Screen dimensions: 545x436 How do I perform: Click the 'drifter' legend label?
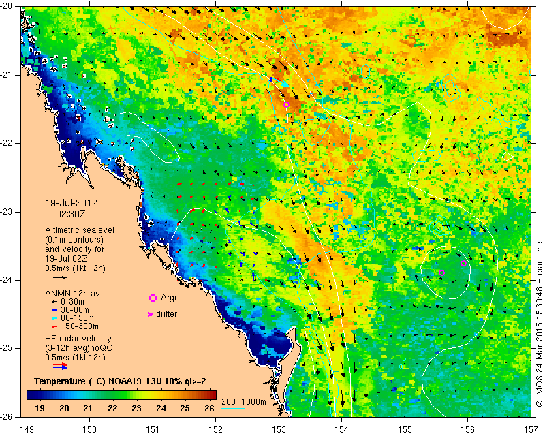click(166, 314)
